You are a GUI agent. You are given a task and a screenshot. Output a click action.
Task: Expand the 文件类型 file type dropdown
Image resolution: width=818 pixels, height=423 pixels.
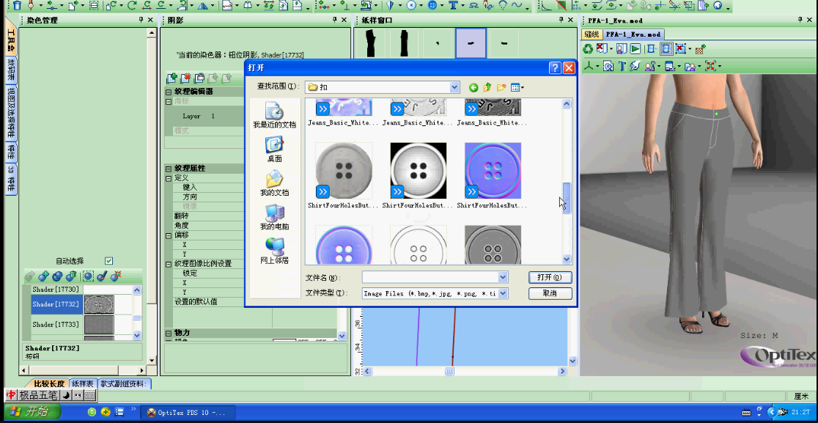tap(503, 293)
